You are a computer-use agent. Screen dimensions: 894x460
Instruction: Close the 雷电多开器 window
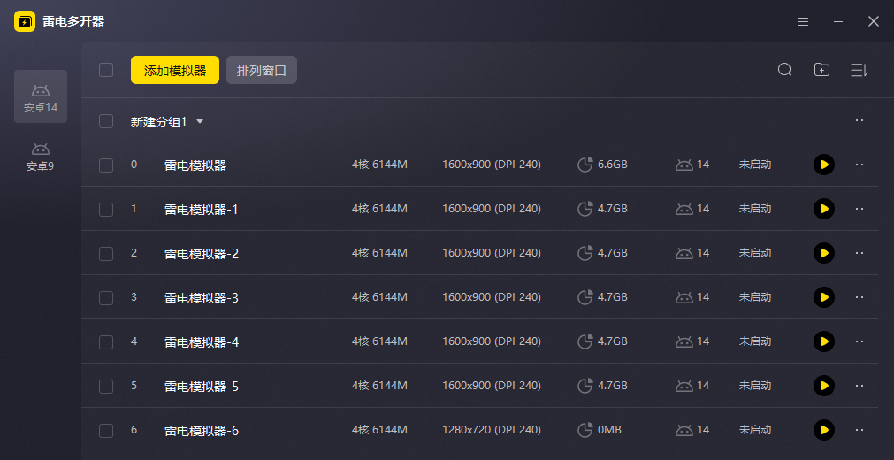click(x=874, y=22)
